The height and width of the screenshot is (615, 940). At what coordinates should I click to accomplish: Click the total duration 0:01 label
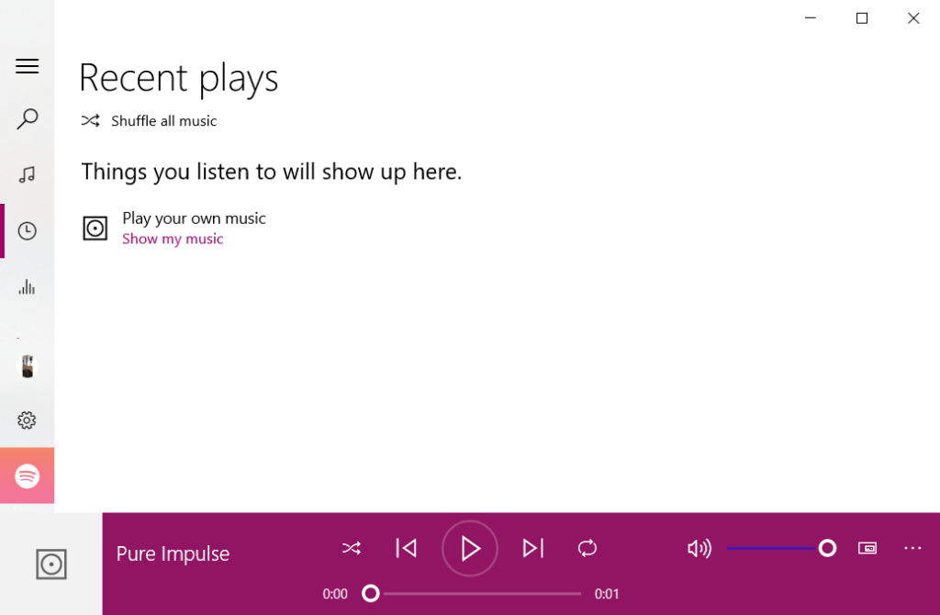(x=607, y=594)
